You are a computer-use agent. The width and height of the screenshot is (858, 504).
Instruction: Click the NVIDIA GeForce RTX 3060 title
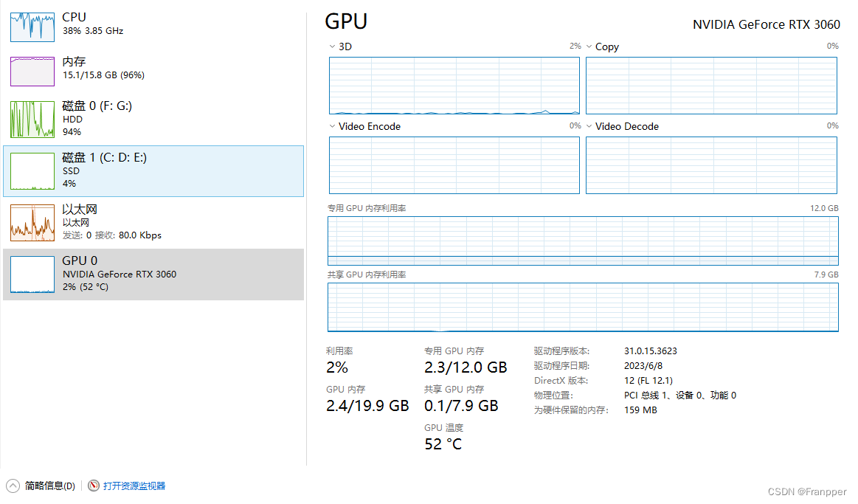pos(766,24)
